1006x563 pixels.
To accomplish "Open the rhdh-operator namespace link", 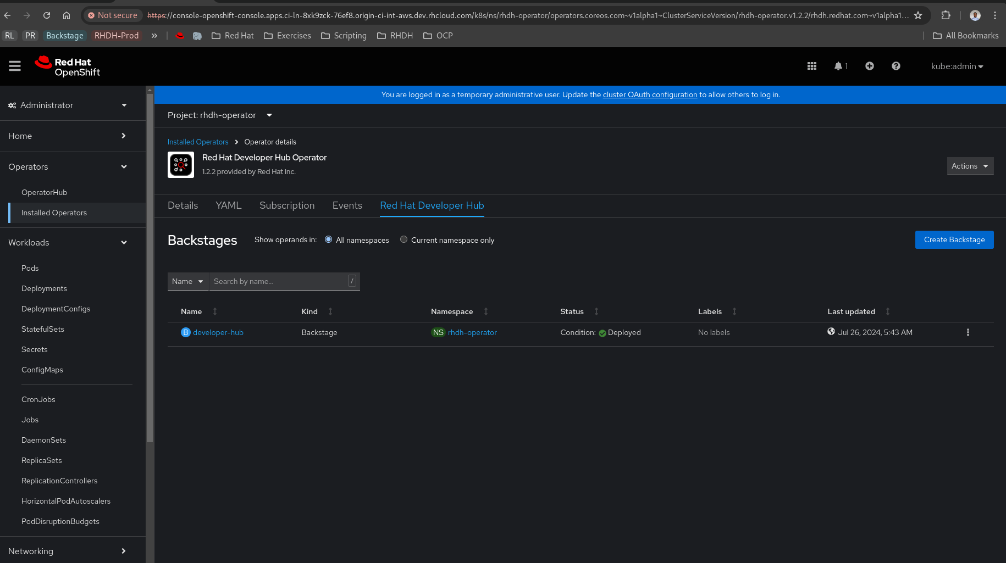I will pos(472,332).
